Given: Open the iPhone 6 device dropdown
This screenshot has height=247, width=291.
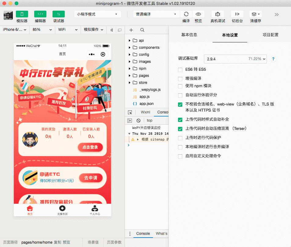Looking at the screenshot, I should 15,30.
